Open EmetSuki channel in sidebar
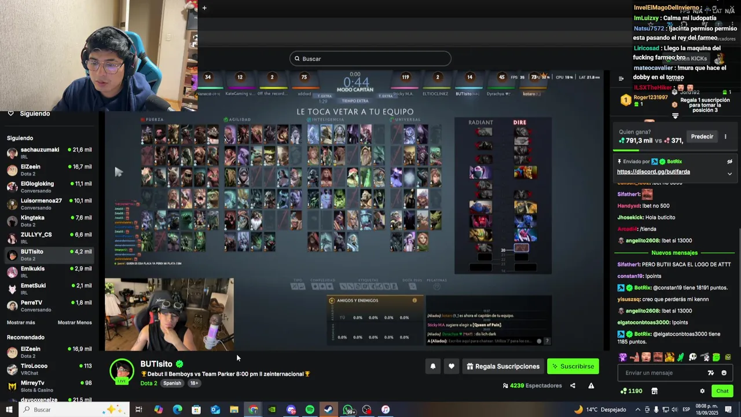741x417 pixels. (49, 289)
